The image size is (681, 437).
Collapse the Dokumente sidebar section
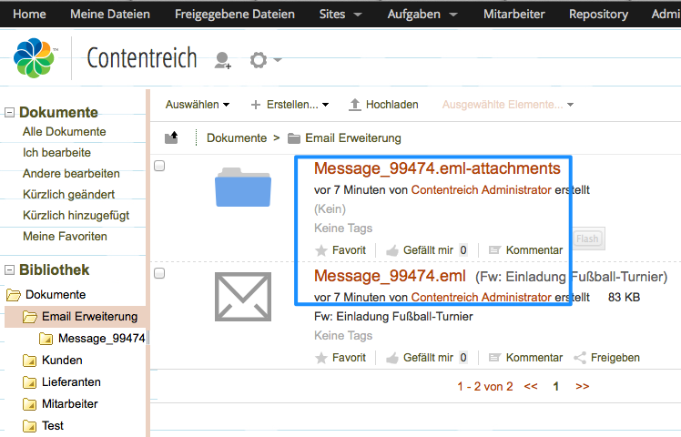coord(10,113)
